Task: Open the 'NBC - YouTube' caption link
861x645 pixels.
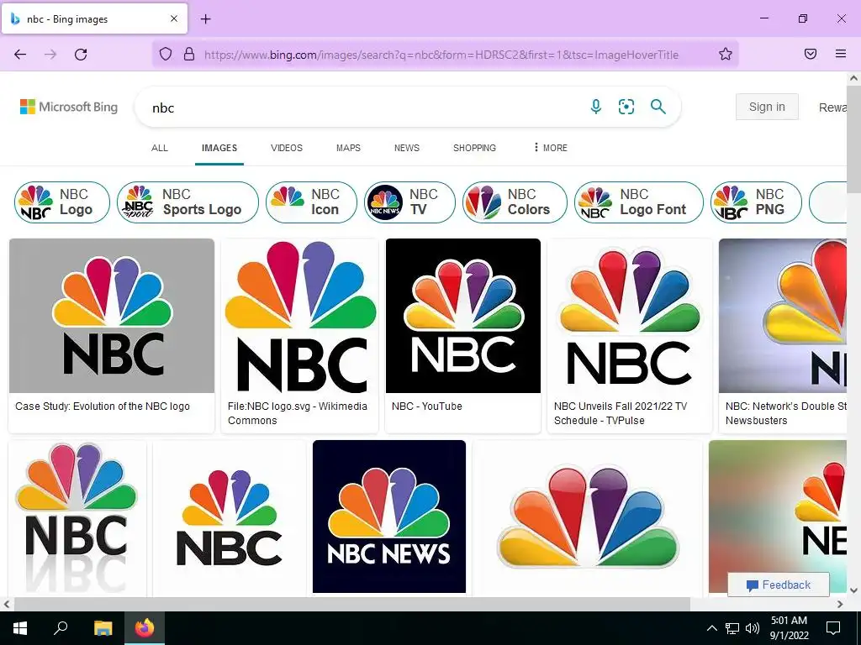Action: tap(426, 406)
